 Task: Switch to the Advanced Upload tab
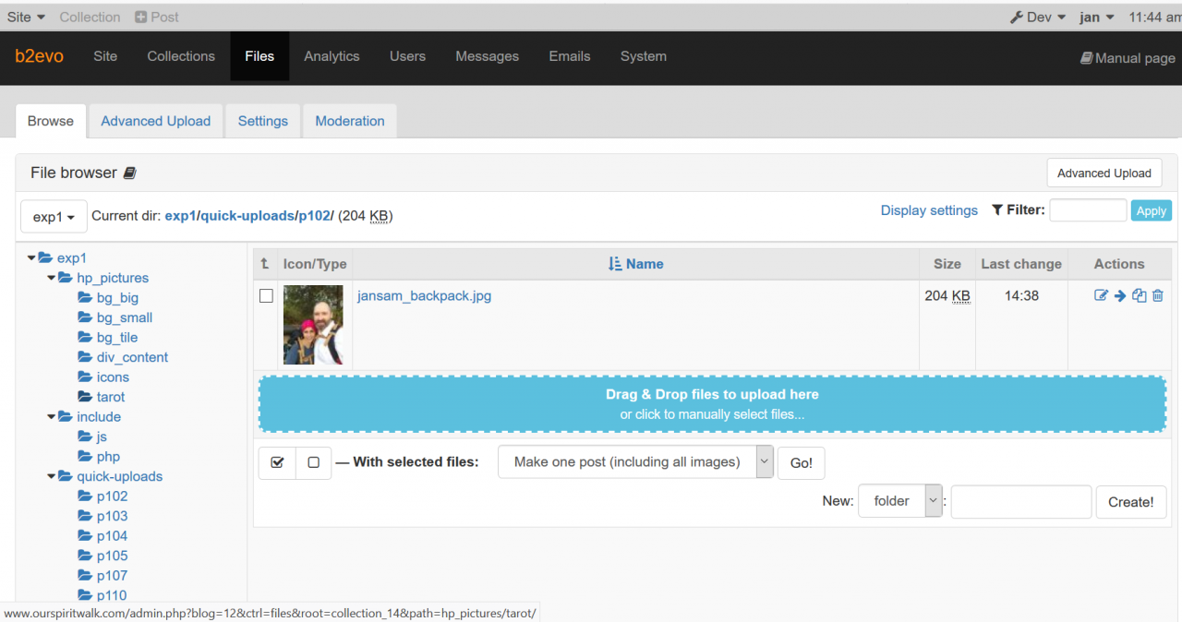pyautogui.click(x=156, y=121)
